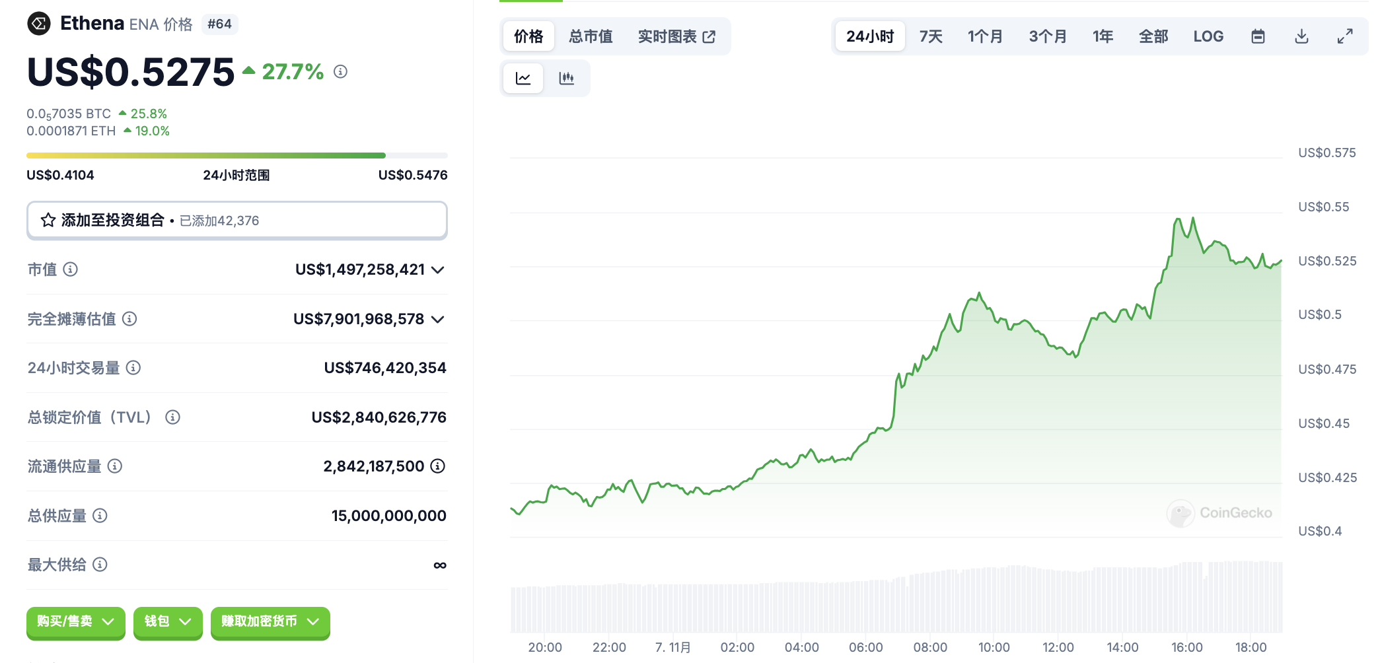Expand chart to fullscreen
This screenshot has width=1378, height=663.
click(x=1344, y=36)
